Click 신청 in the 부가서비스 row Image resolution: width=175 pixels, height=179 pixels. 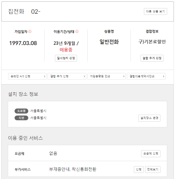(x=139, y=169)
